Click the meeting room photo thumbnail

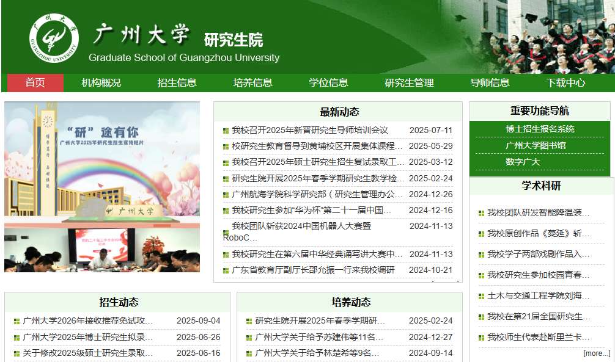point(102,250)
